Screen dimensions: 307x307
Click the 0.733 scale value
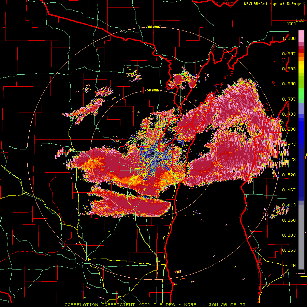289,114
